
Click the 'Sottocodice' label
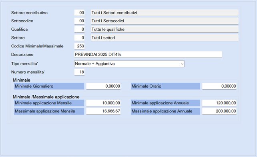pos(22,21)
